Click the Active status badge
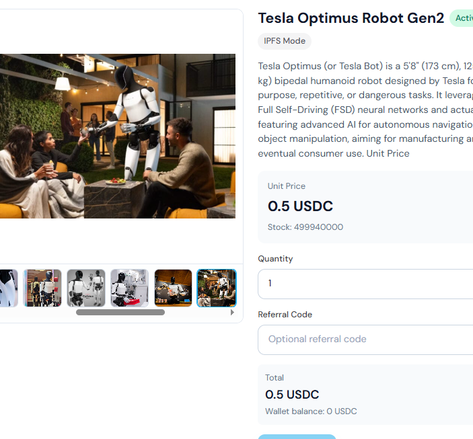The width and height of the screenshot is (473, 439). [462, 18]
